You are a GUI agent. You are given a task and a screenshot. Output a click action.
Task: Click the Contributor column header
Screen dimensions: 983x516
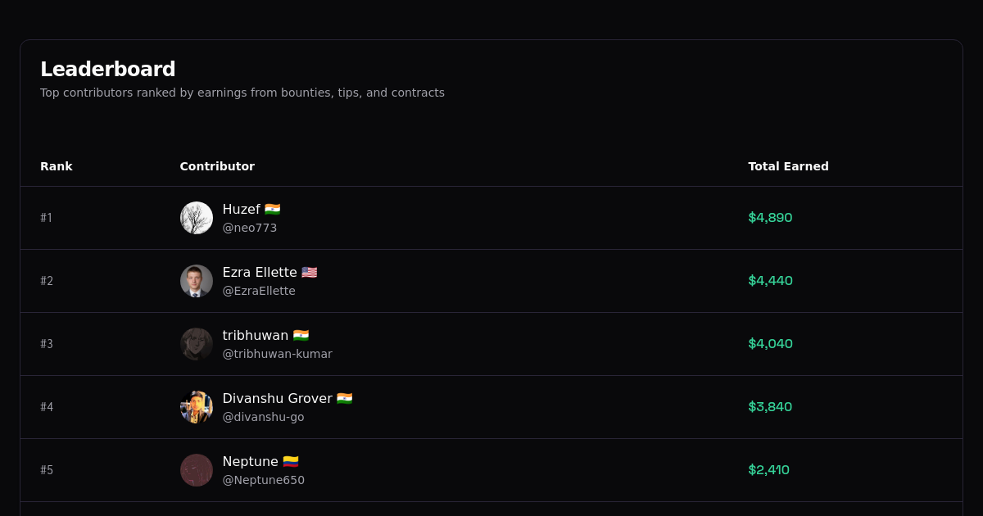tap(217, 166)
